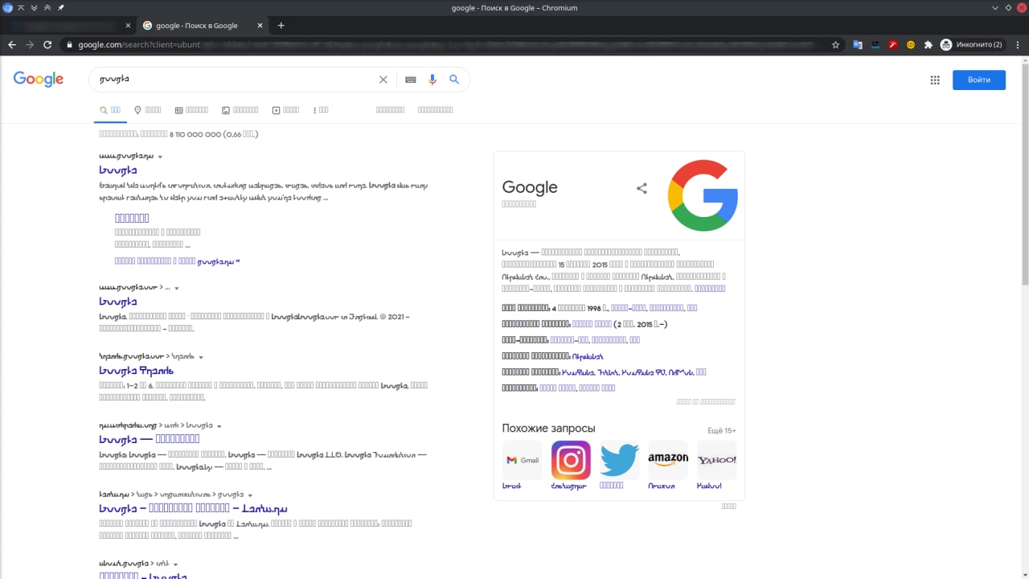Open the Gmail related search tile
Viewport: 1029px width, 579px height.
pyautogui.click(x=523, y=465)
